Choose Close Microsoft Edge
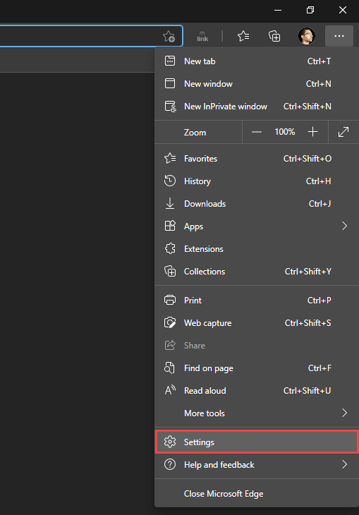The image size is (359, 515). pyautogui.click(x=257, y=494)
